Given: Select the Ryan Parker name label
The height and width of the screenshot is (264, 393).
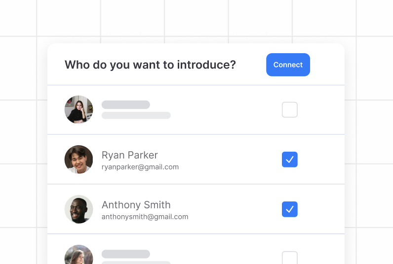Looking at the screenshot, I should pyautogui.click(x=129, y=155).
